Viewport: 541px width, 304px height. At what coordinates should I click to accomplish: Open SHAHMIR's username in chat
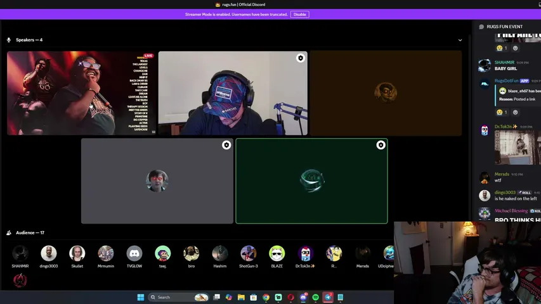504,63
